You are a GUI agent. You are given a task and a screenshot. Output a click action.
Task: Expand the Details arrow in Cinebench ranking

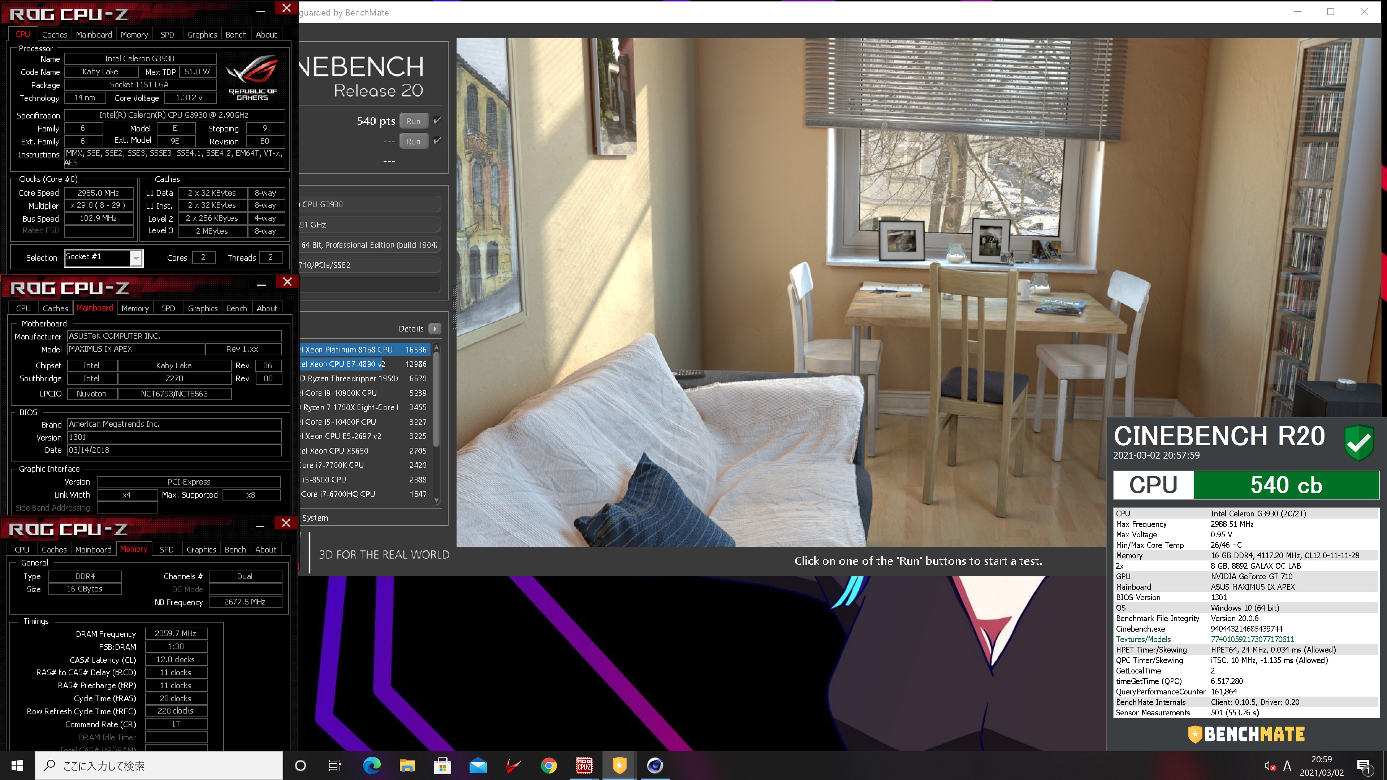(435, 328)
